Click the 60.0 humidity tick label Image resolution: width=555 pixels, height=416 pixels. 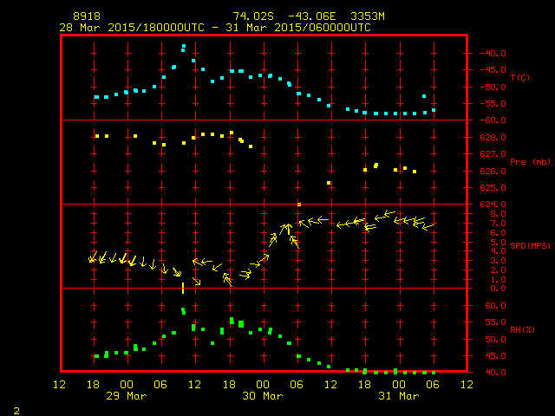tap(495, 306)
